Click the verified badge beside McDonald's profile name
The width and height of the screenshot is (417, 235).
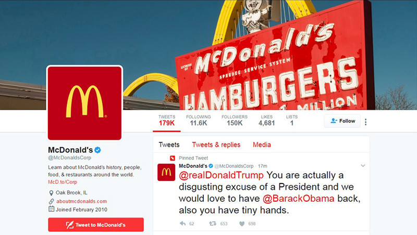point(97,150)
